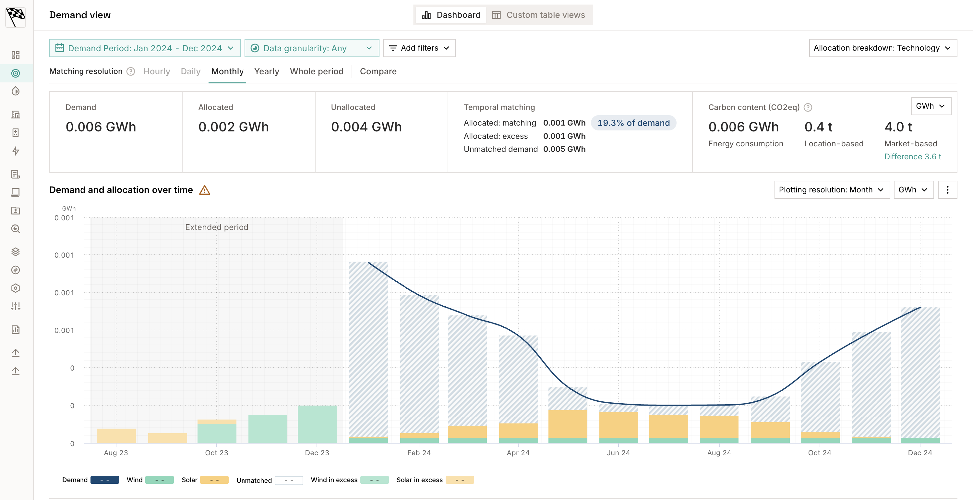The image size is (973, 500).
Task: Click the checkered flag logo icon
Action: [x=16, y=17]
